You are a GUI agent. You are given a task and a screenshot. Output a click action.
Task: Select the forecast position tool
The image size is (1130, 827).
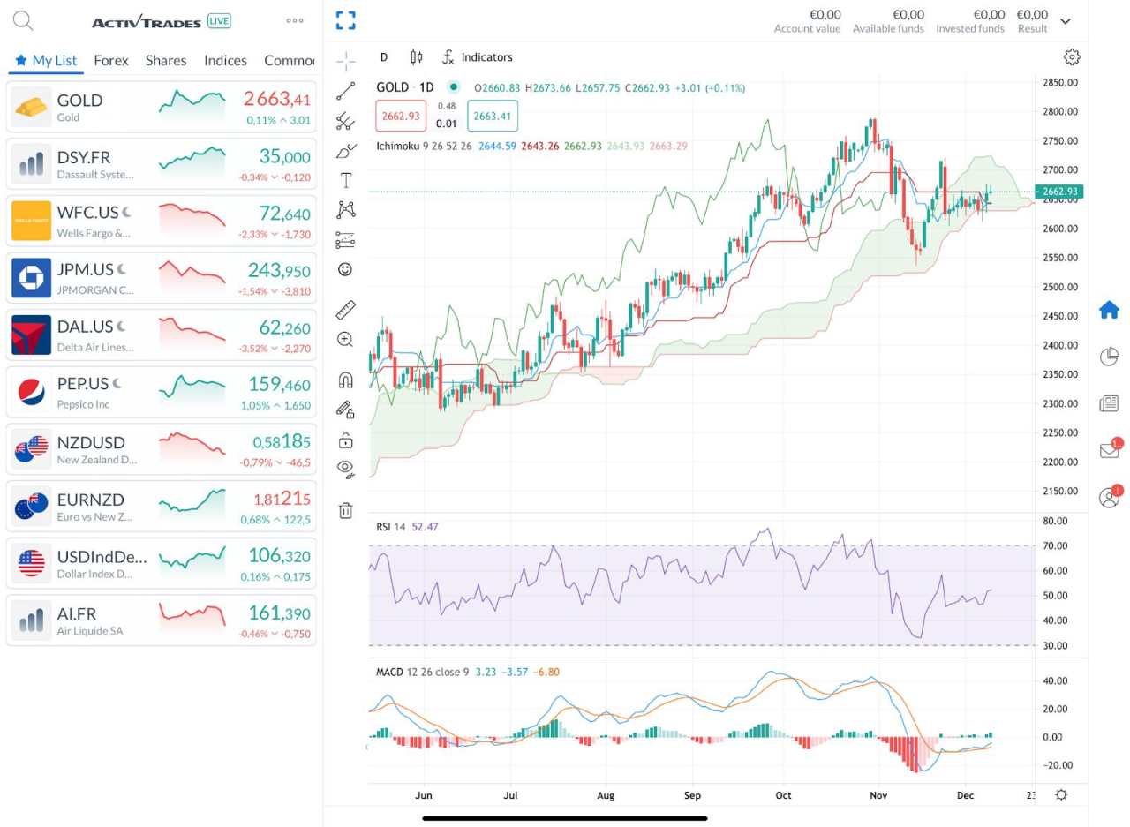(x=346, y=239)
